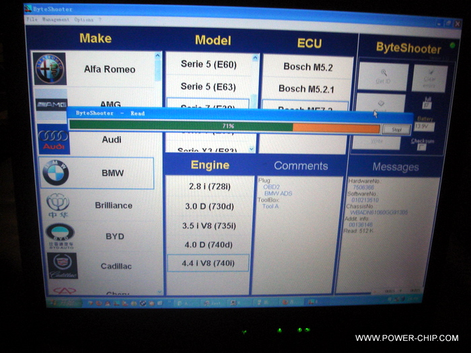This screenshot has width=471, height=353.
Task: Click chassis number WBADN61060GG91305
Action: [x=378, y=212]
